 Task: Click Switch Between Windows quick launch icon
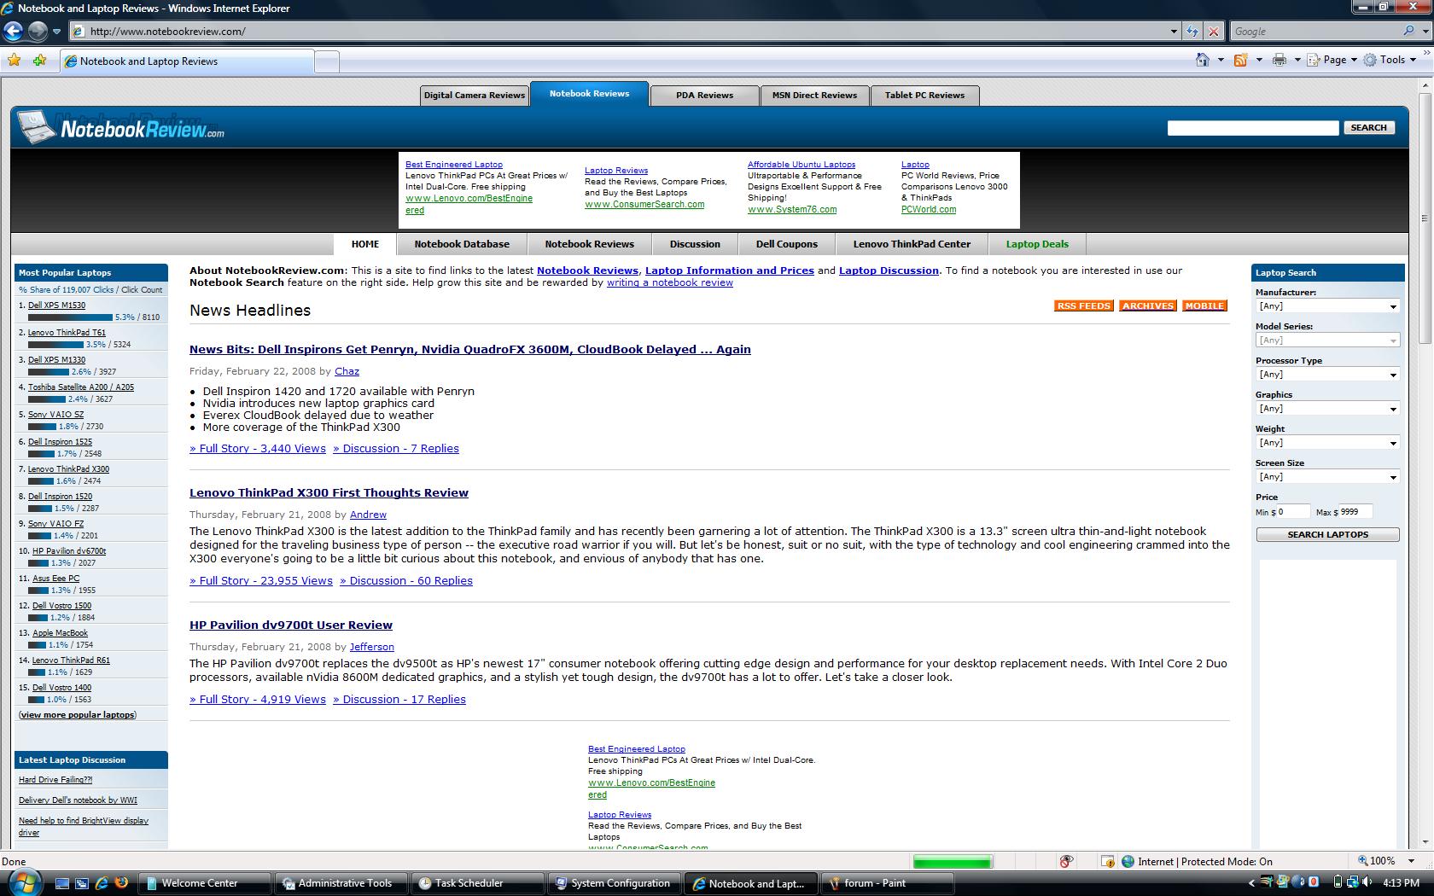pyautogui.click(x=82, y=883)
